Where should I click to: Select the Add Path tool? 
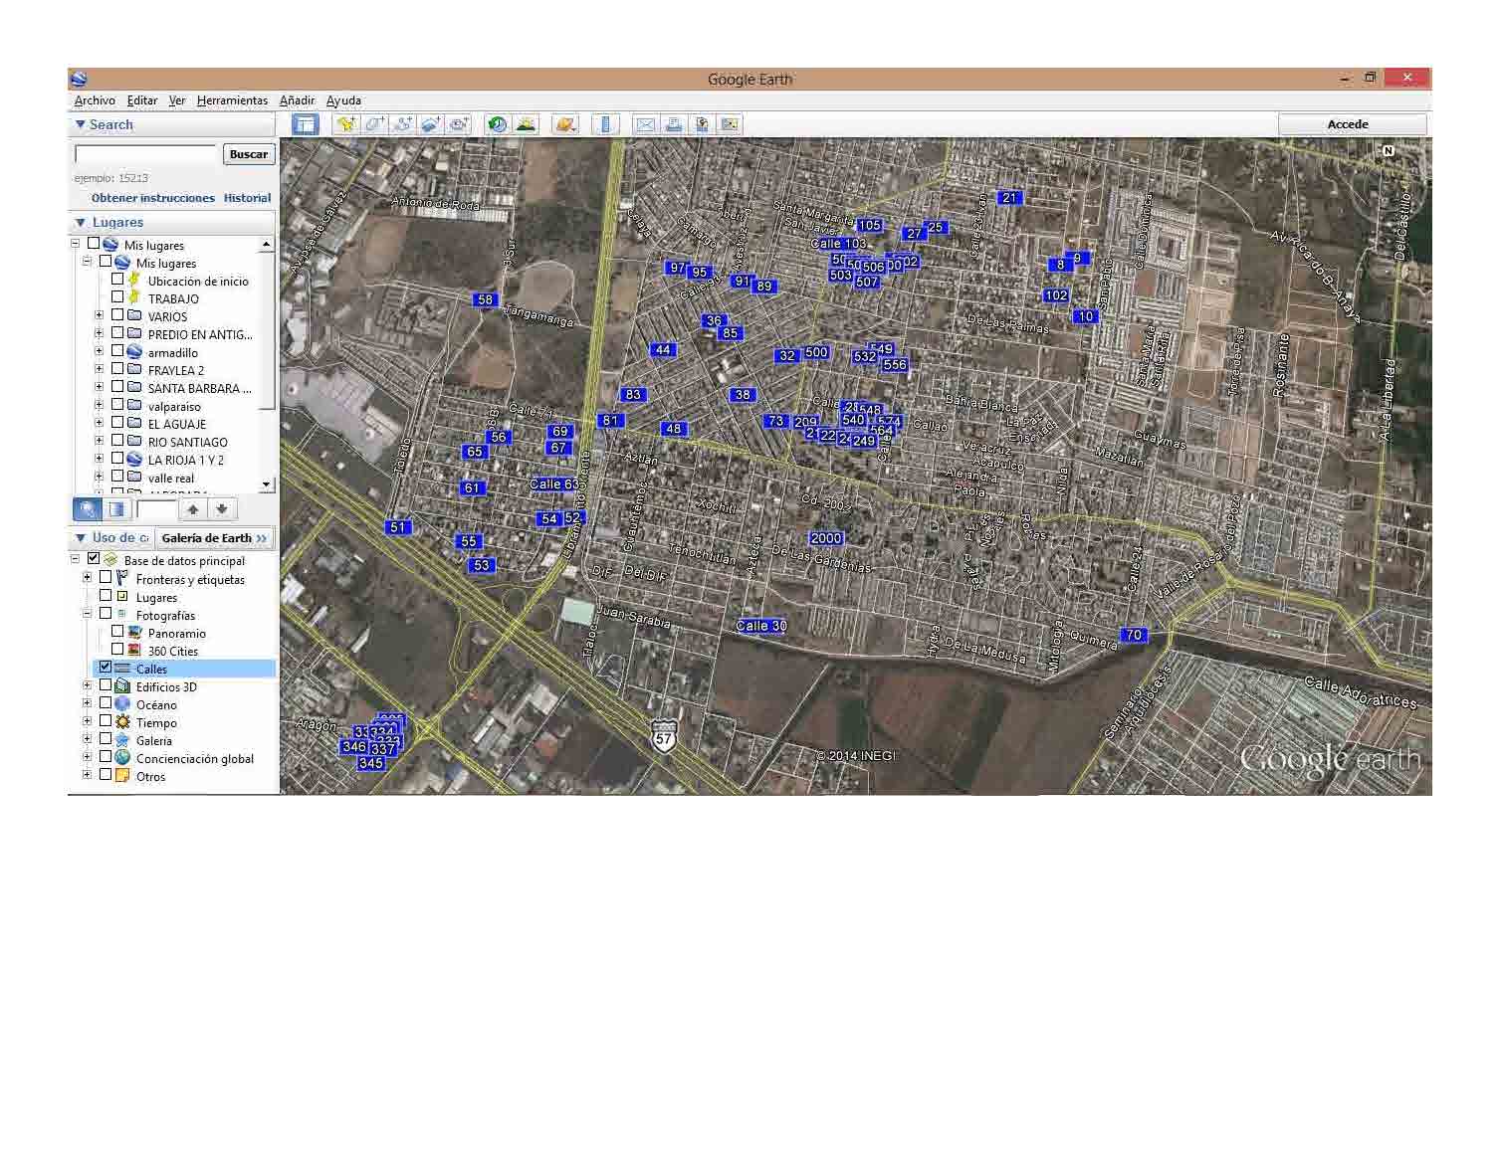pos(402,124)
